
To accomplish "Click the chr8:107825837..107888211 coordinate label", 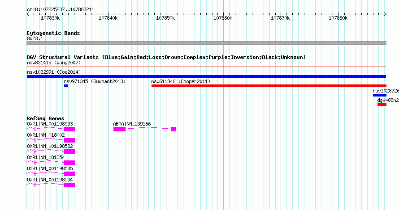I will 61,10.
